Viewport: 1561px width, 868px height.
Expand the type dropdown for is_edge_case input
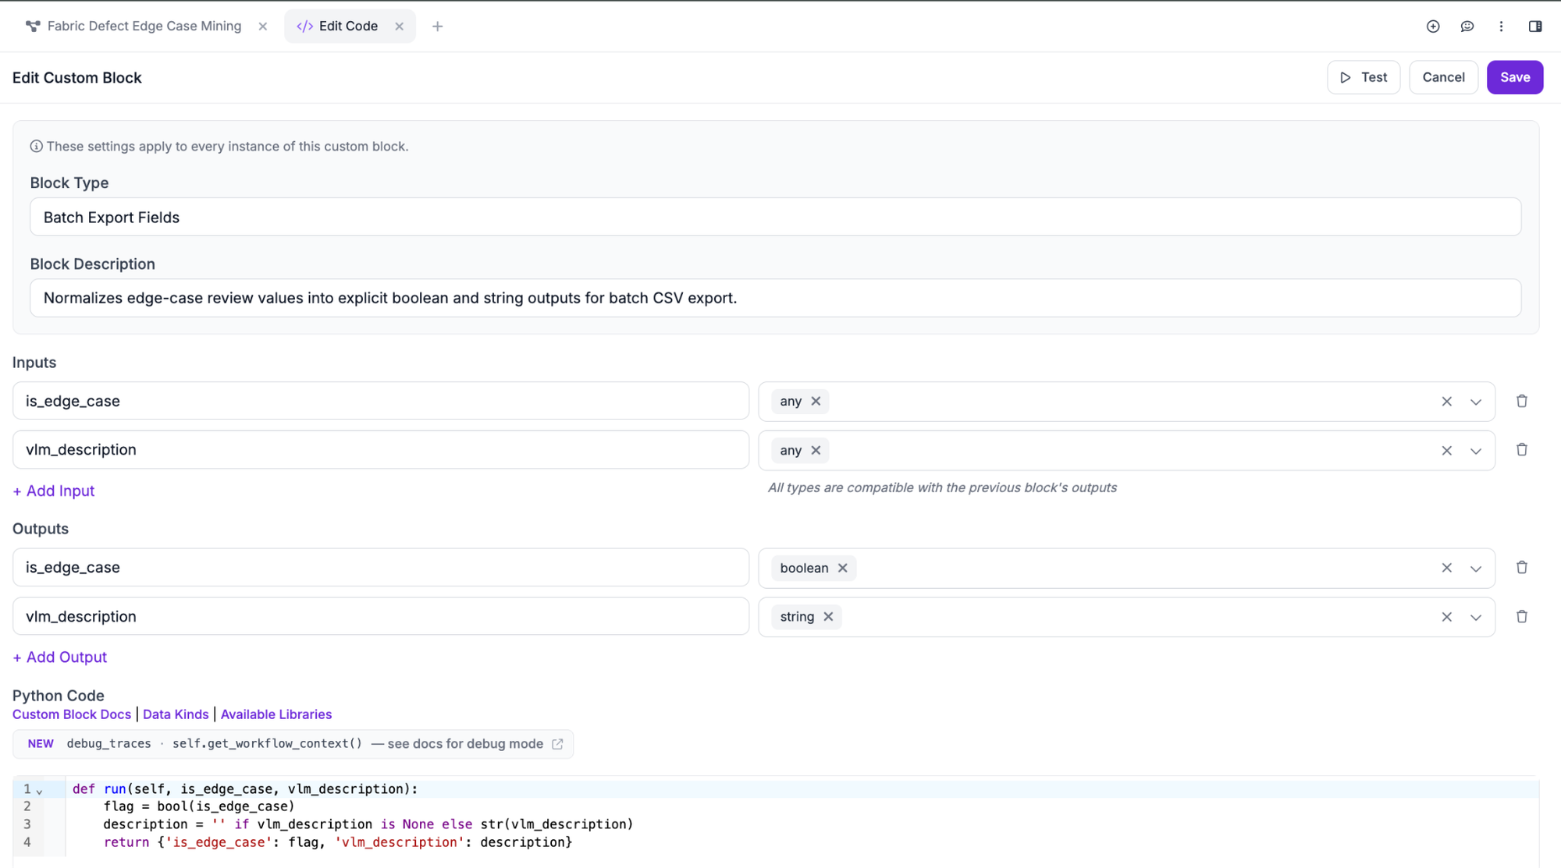(x=1476, y=402)
